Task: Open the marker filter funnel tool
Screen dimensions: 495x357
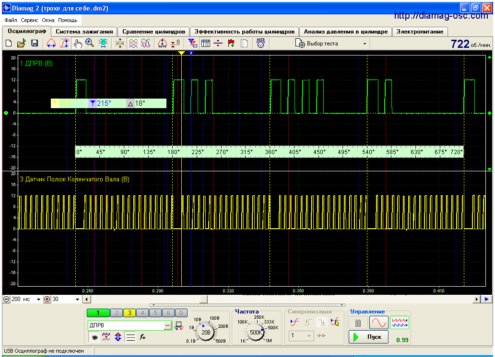Action: (192, 43)
